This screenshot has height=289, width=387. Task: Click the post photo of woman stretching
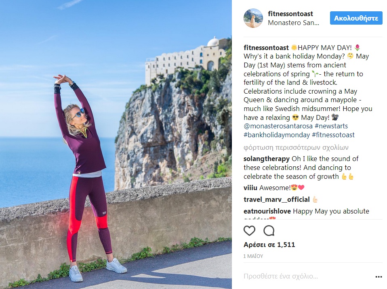pyautogui.click(x=116, y=144)
